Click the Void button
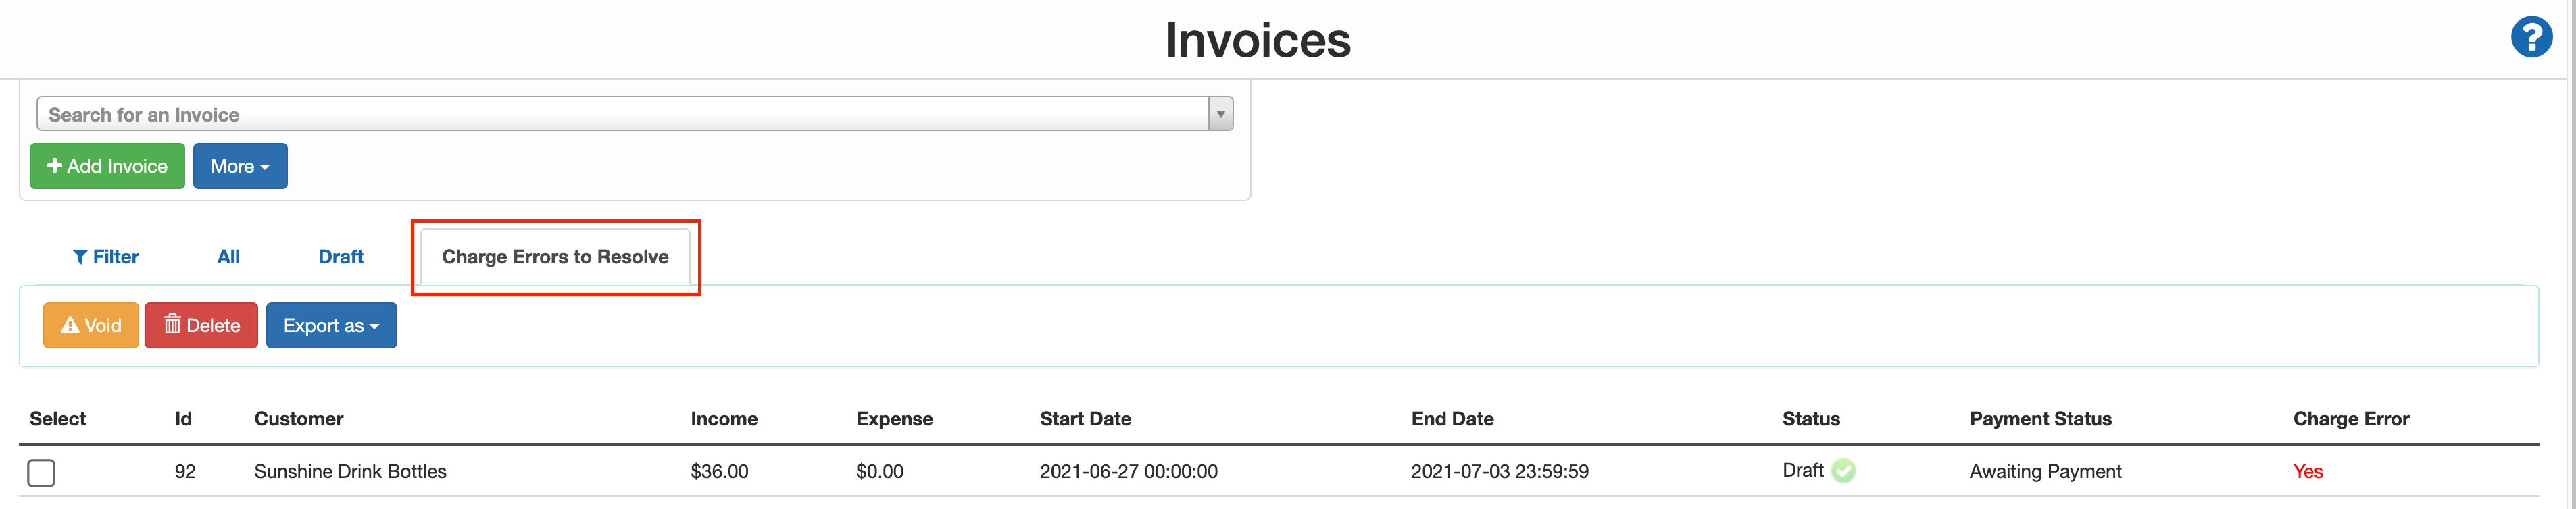This screenshot has height=509, width=2576. tap(90, 324)
